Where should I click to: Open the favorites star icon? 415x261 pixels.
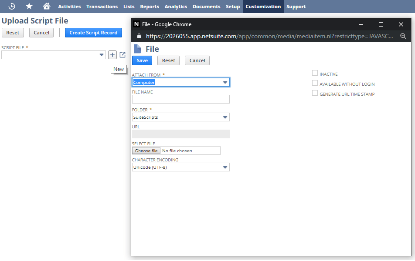pyautogui.click(x=29, y=6)
